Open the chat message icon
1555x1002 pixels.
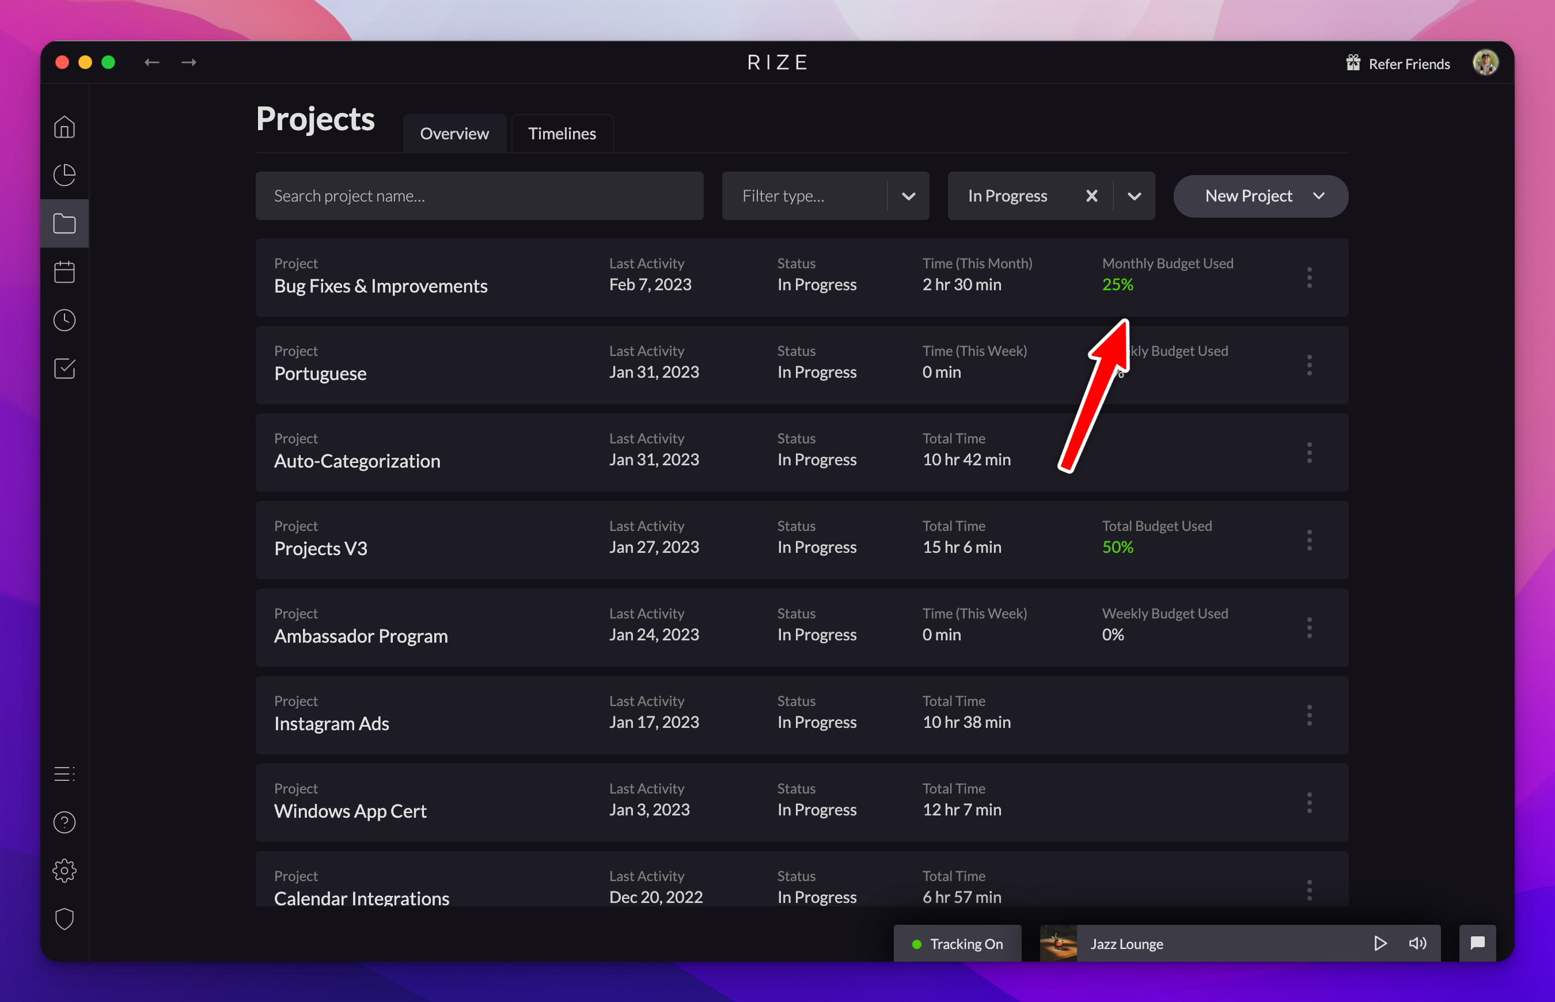(1478, 943)
